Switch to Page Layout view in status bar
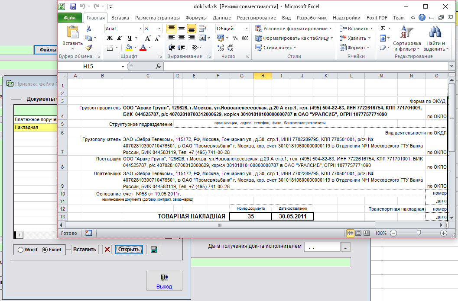Screen dimensions: 458x301 [358, 233]
